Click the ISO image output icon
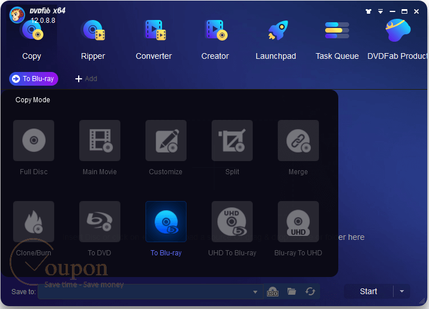 click(273, 291)
